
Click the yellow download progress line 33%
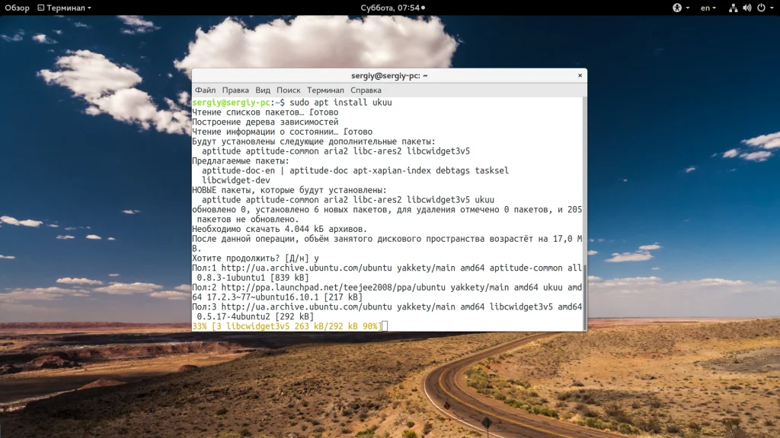click(x=286, y=326)
